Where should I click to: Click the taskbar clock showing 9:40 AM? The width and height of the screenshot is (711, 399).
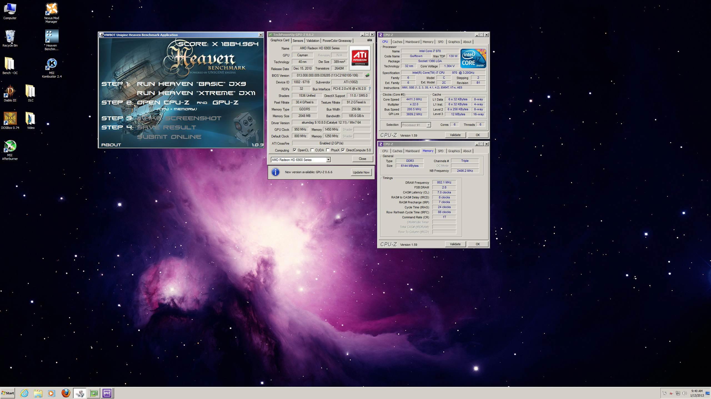(x=697, y=393)
